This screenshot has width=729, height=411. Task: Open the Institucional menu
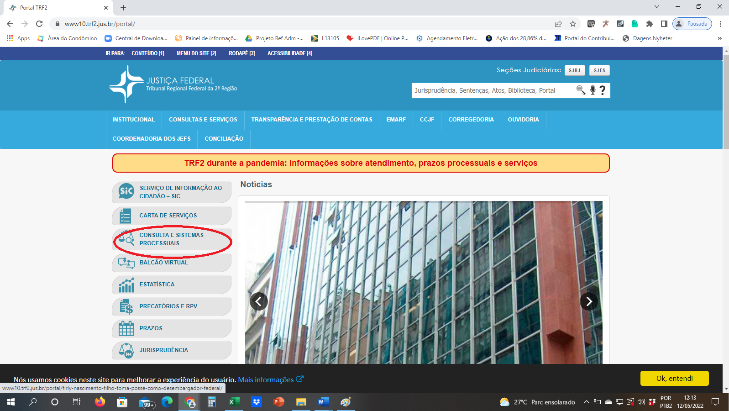[133, 120]
